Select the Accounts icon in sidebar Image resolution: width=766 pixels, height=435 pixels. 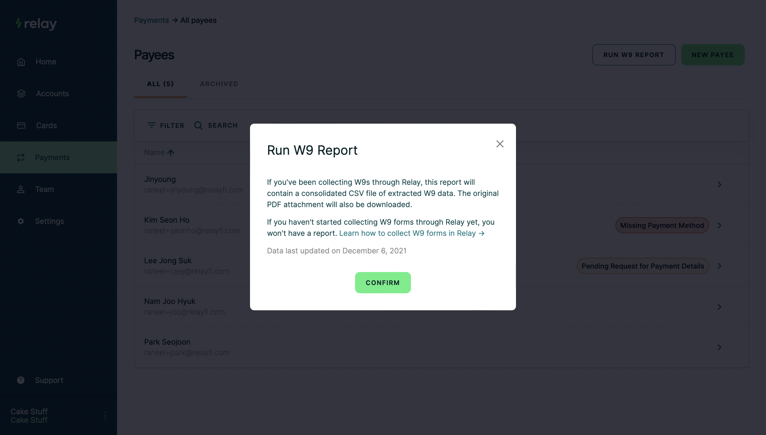tap(21, 94)
